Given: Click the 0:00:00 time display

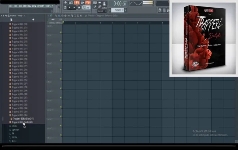Looking at the screenshot, I should (120, 3).
